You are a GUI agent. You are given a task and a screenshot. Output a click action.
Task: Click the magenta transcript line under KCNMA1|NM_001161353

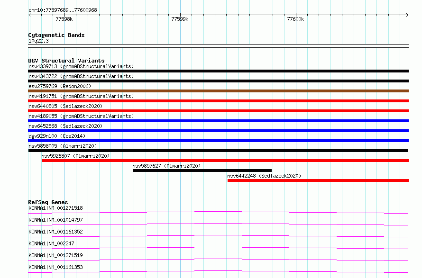point(218,271)
